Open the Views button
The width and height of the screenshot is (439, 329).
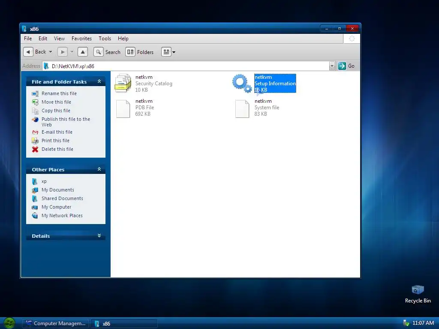pyautogui.click(x=166, y=52)
